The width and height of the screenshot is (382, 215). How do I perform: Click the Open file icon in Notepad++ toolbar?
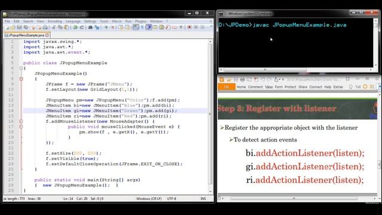(x=13, y=27)
